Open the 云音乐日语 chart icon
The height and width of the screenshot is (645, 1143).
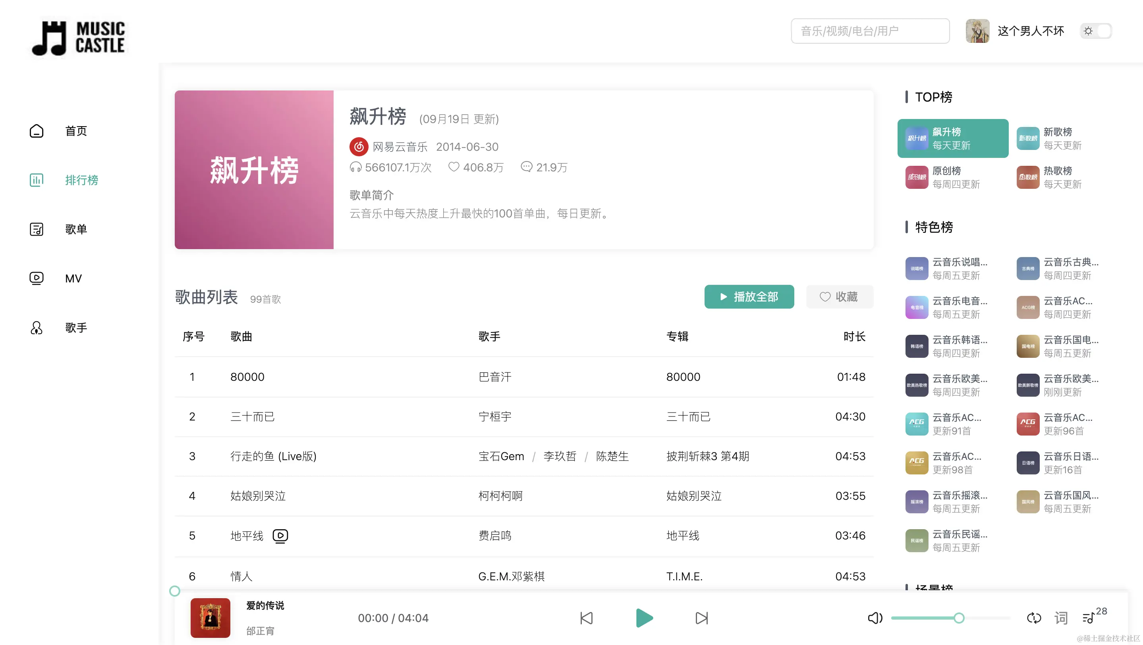1028,463
